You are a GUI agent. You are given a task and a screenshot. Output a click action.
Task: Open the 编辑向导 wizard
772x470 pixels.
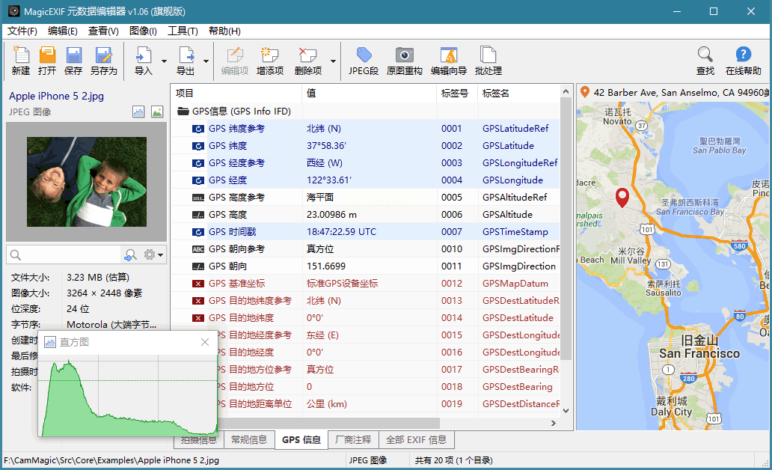tap(449, 60)
